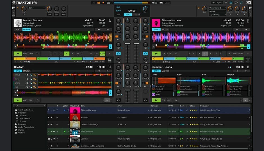Screen dimensions: 264x151
Task: Toggle Deck A loop ACTIVE
Action: (x=102, y=54)
